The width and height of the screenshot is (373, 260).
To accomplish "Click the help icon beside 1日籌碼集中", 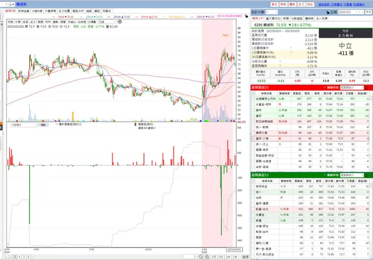I will click(291, 48).
